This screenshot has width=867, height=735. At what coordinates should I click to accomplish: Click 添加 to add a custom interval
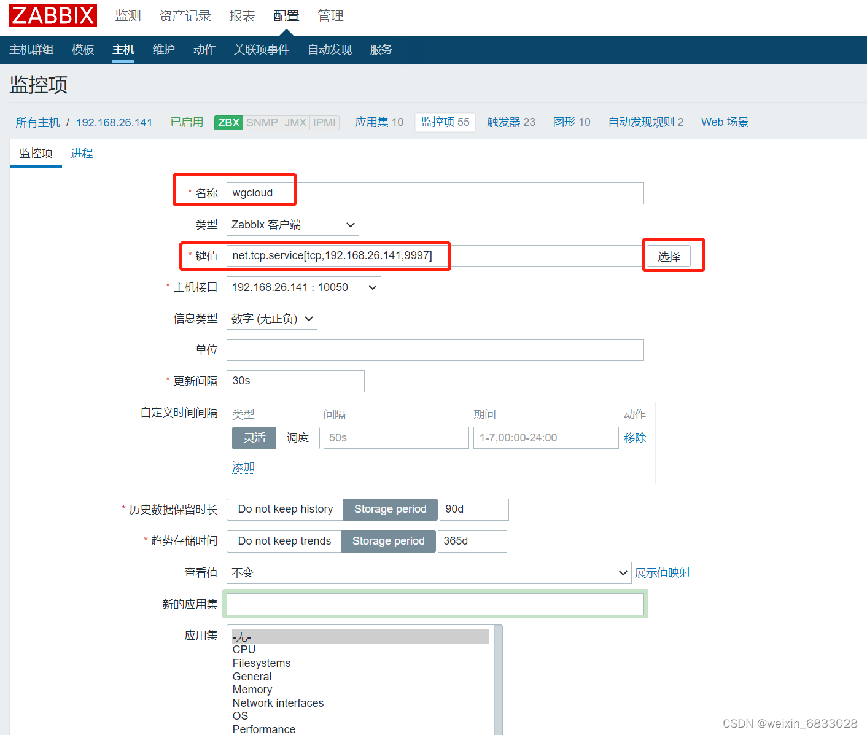(x=243, y=466)
